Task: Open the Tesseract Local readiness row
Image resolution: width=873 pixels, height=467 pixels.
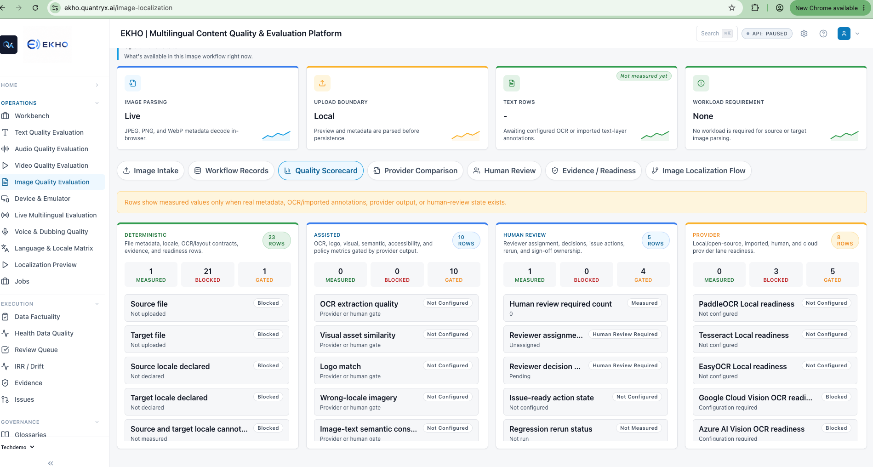Action: (x=775, y=339)
